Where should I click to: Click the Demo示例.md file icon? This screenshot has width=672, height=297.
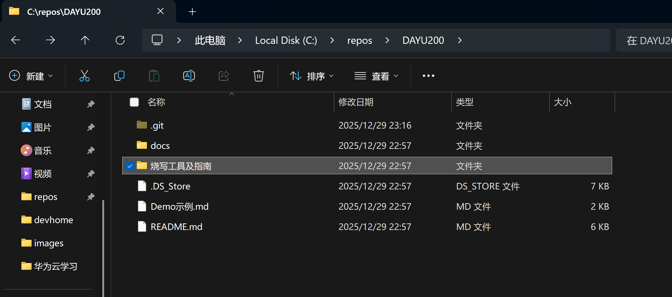tap(142, 206)
